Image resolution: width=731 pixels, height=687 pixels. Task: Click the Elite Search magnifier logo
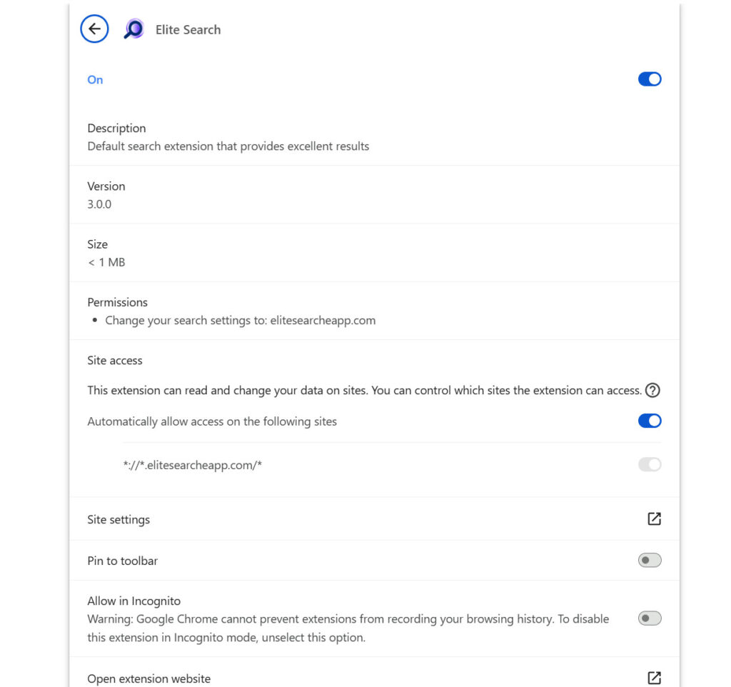coord(133,29)
